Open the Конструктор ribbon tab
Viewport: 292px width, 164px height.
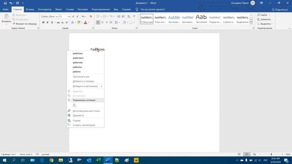click(45, 9)
